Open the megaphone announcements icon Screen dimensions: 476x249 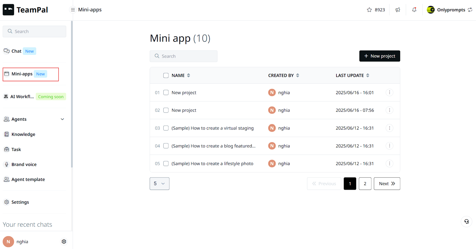coord(398,10)
